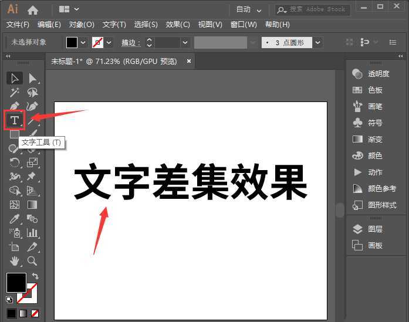Pick the Eyedropper tool
Viewport: 409px width, 322px height.
(15, 219)
